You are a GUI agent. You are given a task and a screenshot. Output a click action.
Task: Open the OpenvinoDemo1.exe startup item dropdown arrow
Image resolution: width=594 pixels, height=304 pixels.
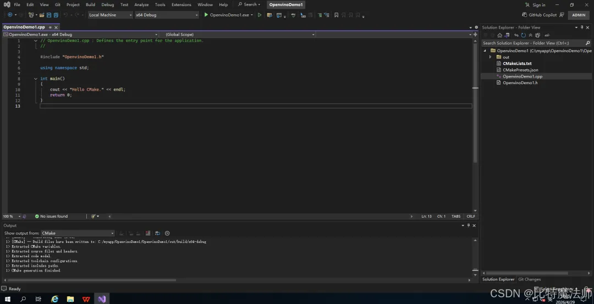pyautogui.click(x=252, y=15)
